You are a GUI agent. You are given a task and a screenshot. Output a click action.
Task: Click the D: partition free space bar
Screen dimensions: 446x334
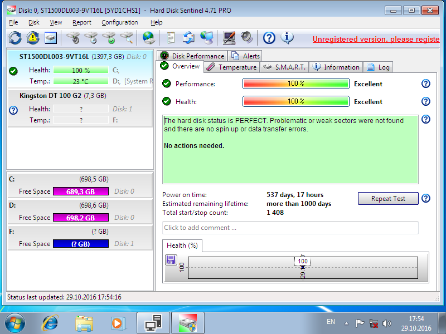tap(81, 218)
